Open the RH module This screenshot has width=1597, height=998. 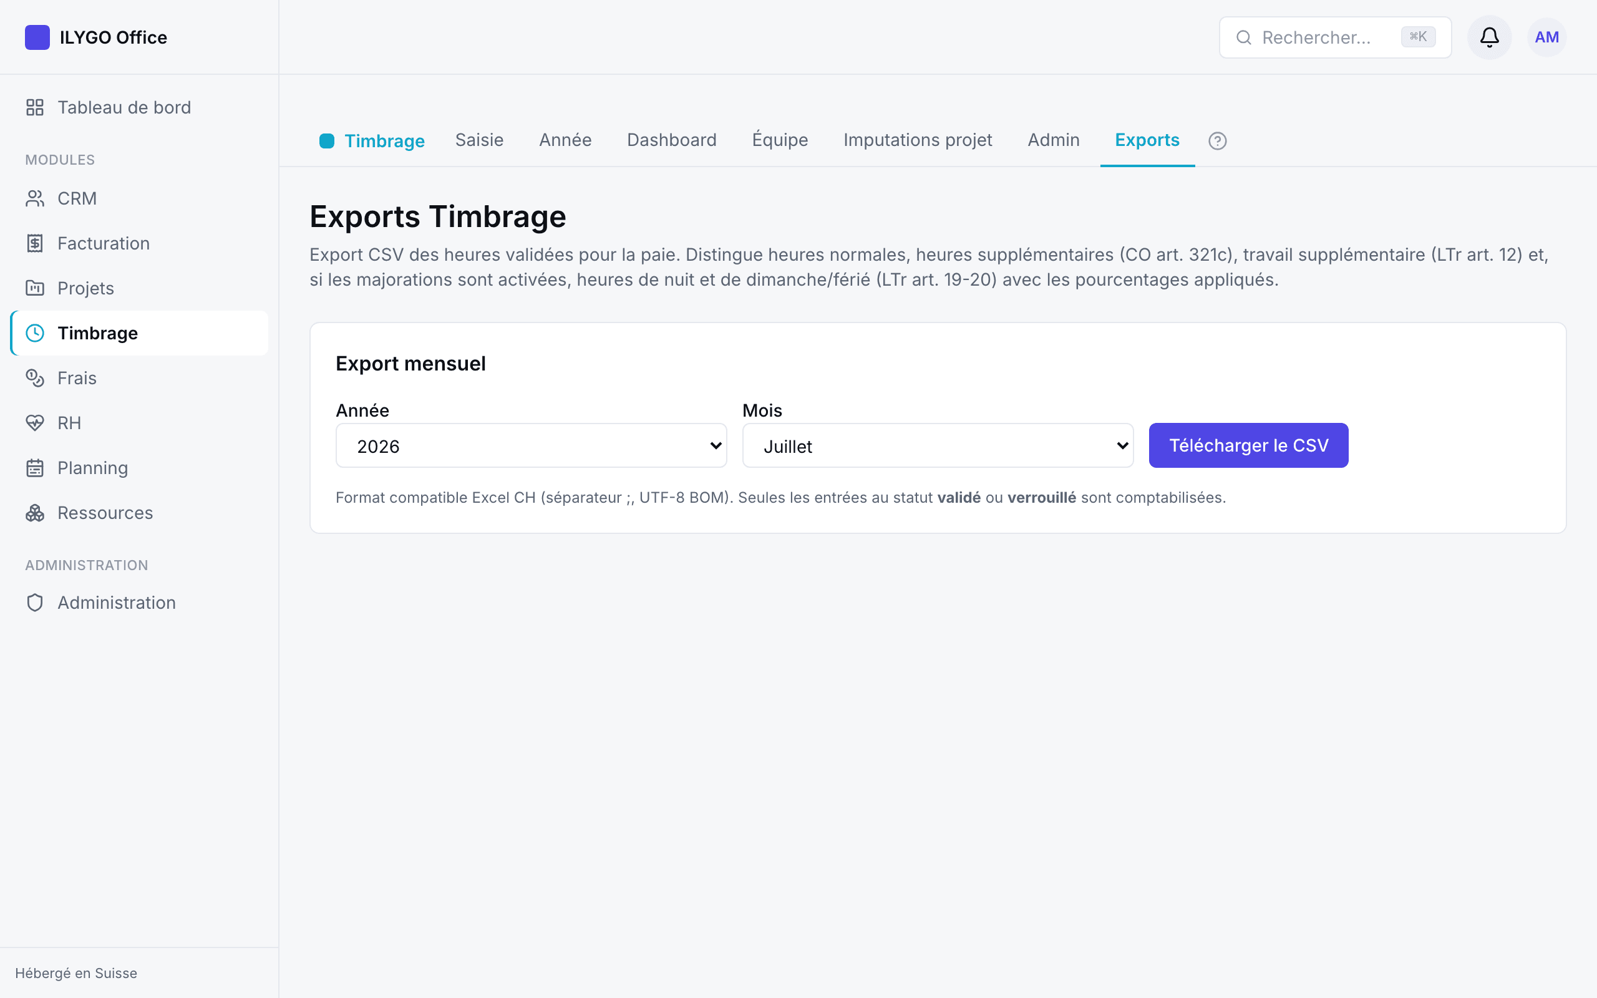tap(139, 422)
